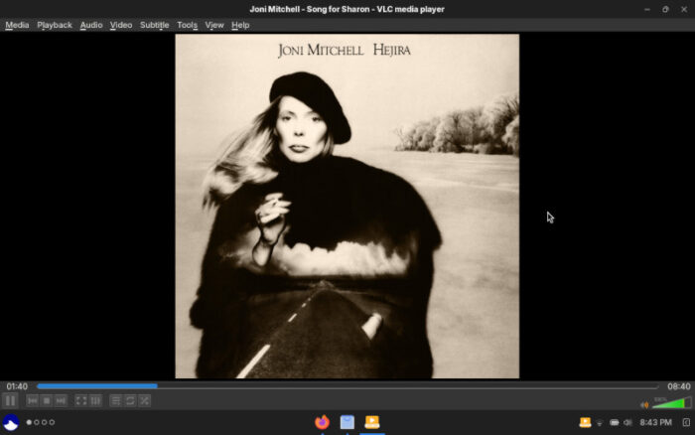Adjust the green volume slider

tap(671, 402)
